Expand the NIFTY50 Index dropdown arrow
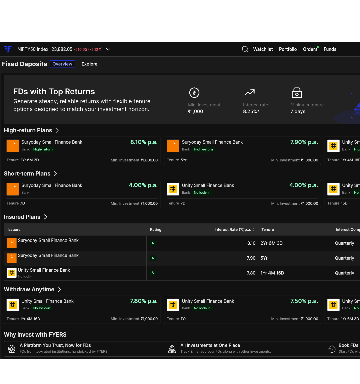This screenshot has height=384, width=360. (x=108, y=49)
